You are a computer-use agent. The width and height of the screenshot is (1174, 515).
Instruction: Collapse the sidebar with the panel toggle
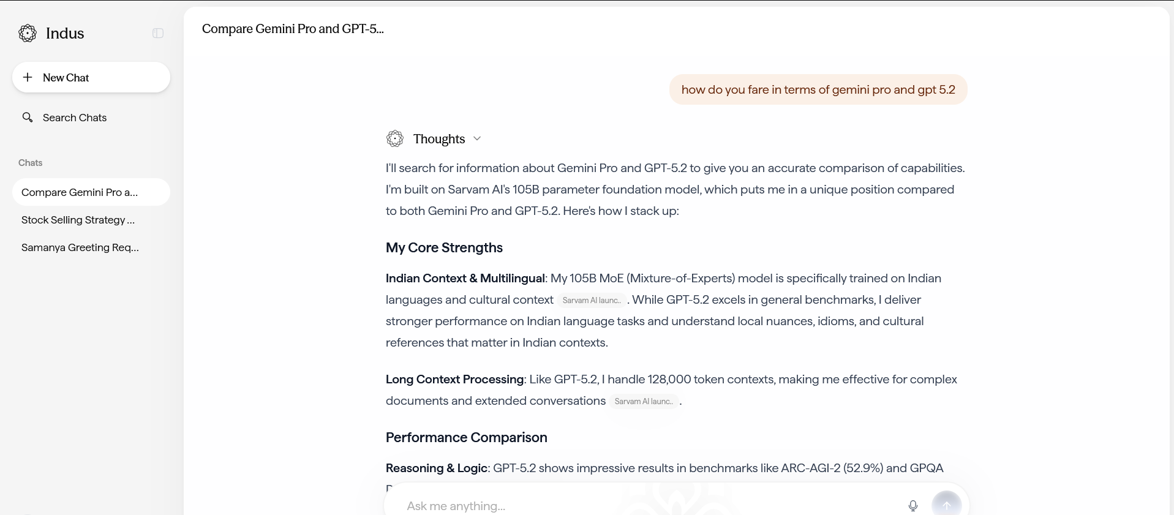tap(158, 33)
